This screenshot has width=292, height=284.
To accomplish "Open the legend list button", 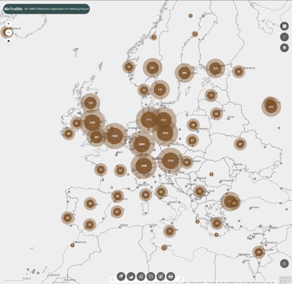I will pyautogui.click(x=284, y=264).
